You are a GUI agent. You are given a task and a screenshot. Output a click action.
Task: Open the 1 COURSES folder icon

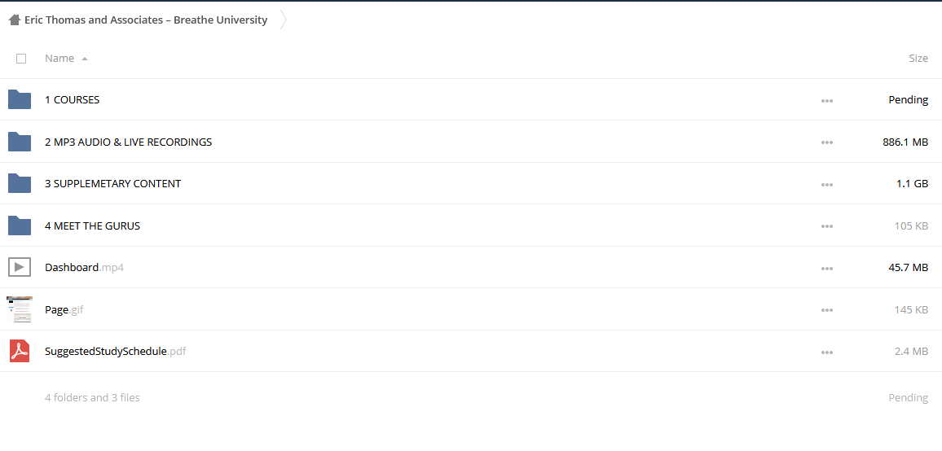tap(20, 99)
